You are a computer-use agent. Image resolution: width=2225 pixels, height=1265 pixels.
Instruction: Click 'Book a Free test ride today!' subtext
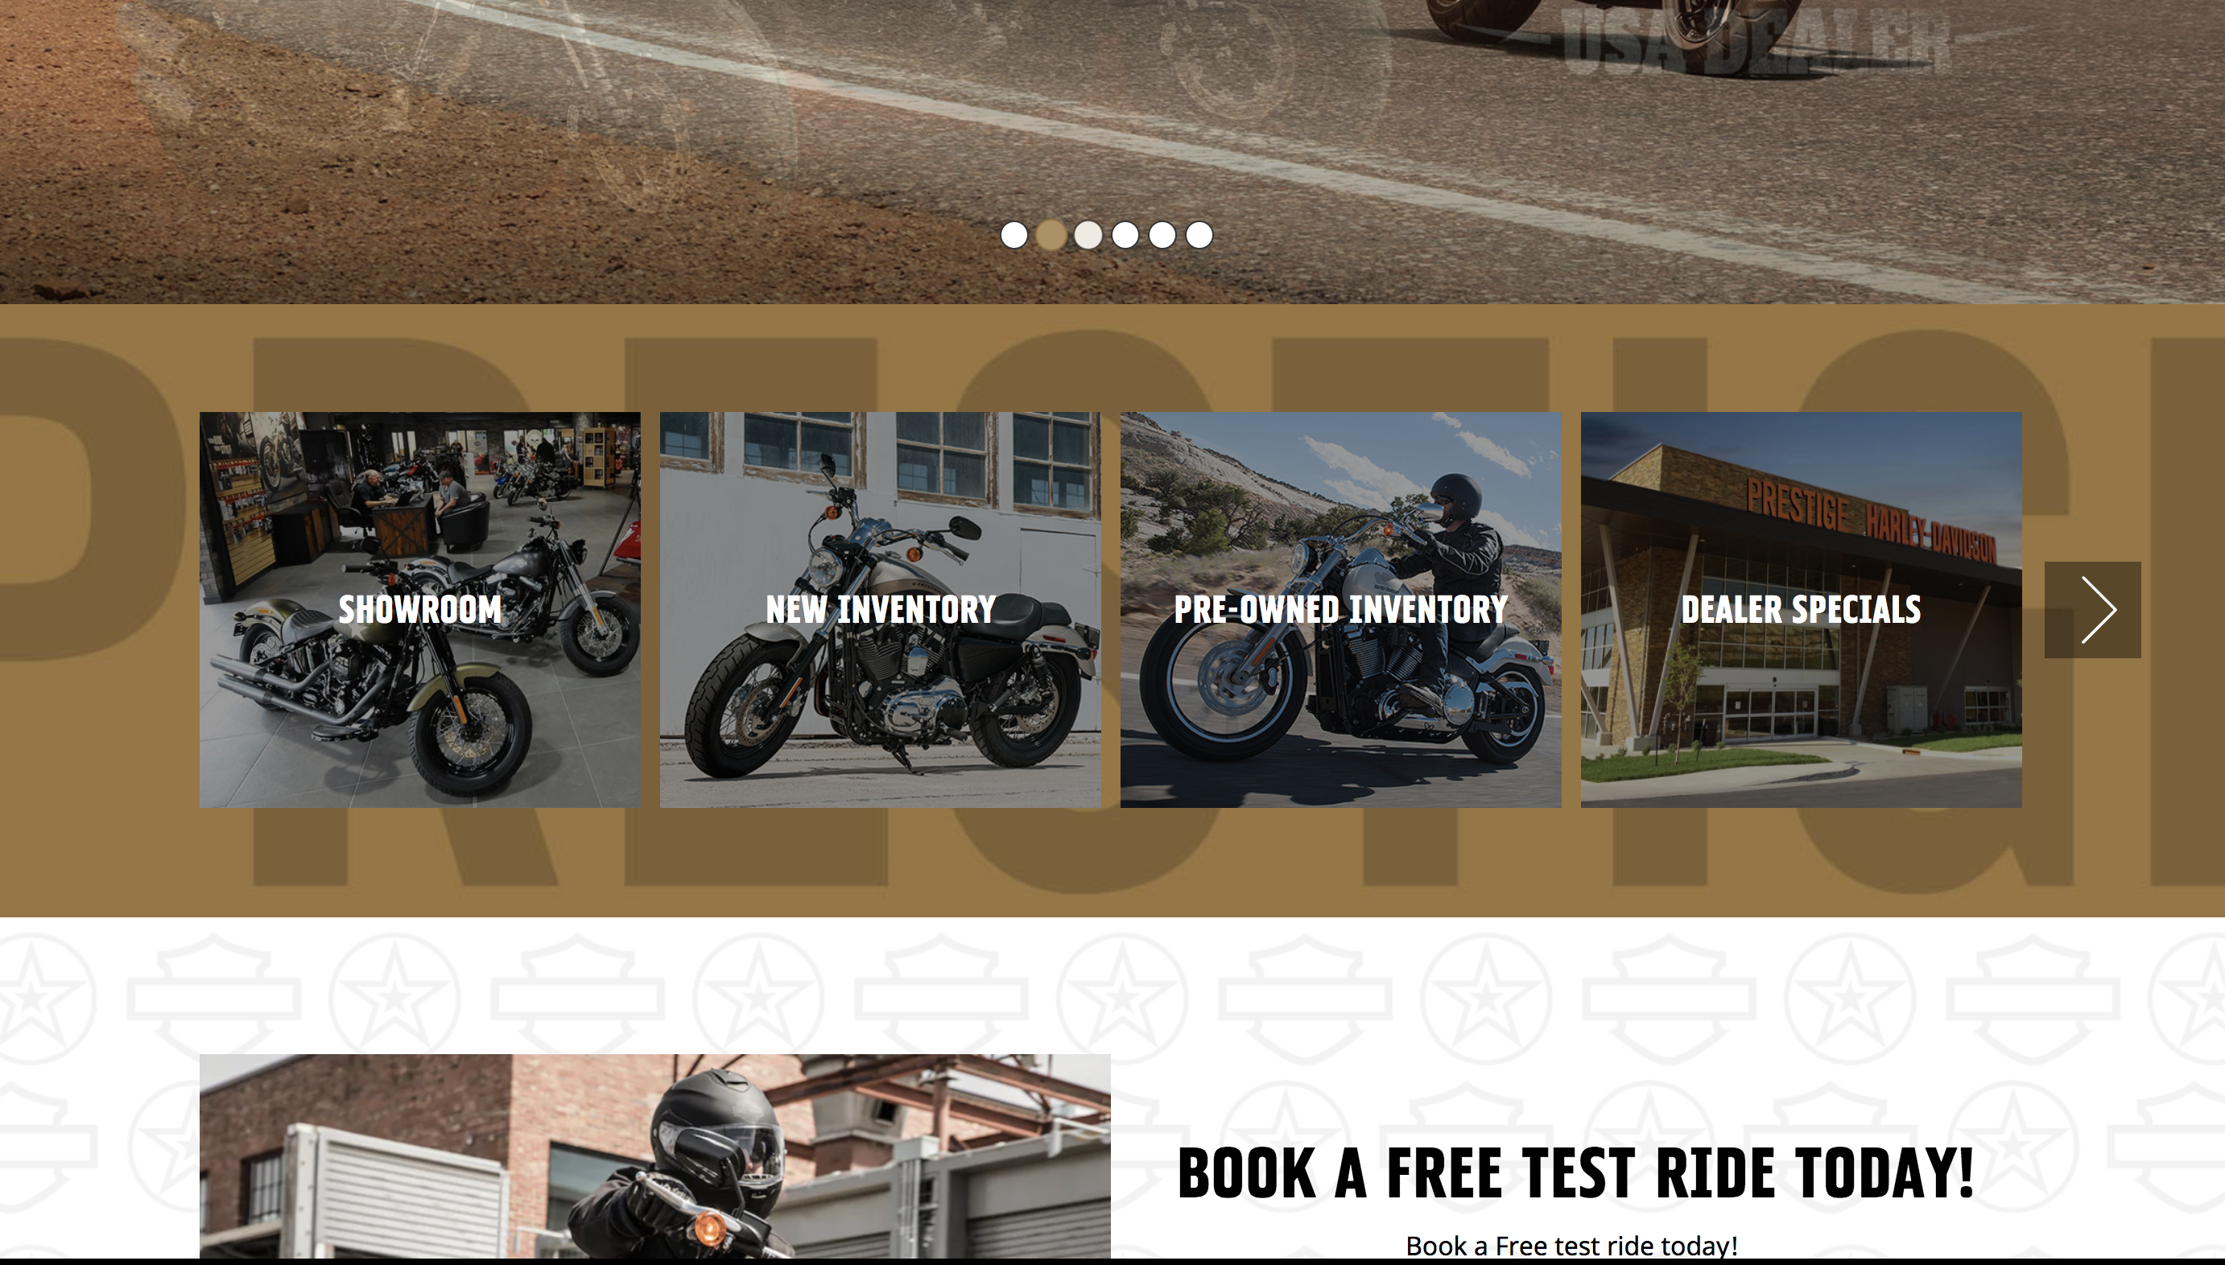point(1571,1246)
